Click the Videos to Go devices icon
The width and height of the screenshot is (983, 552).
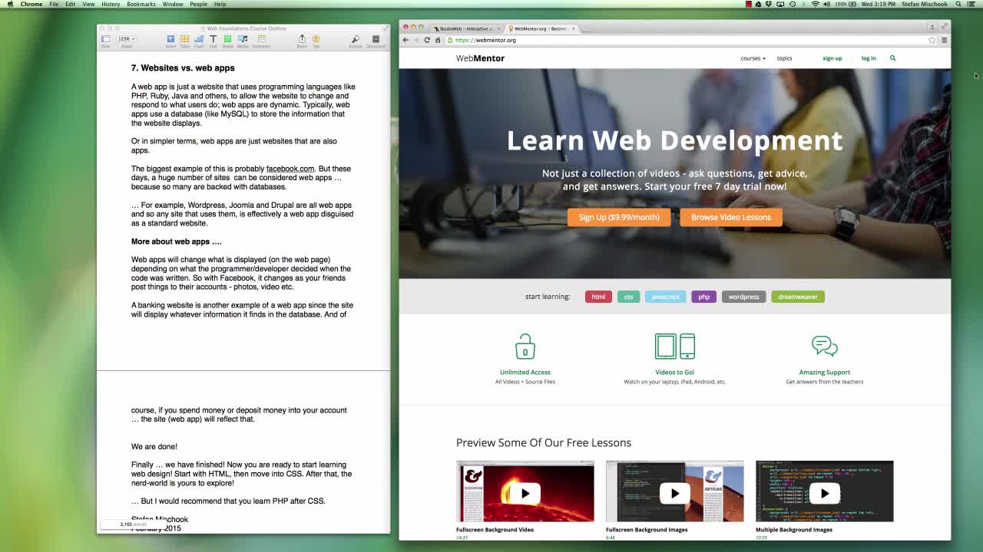pos(675,346)
